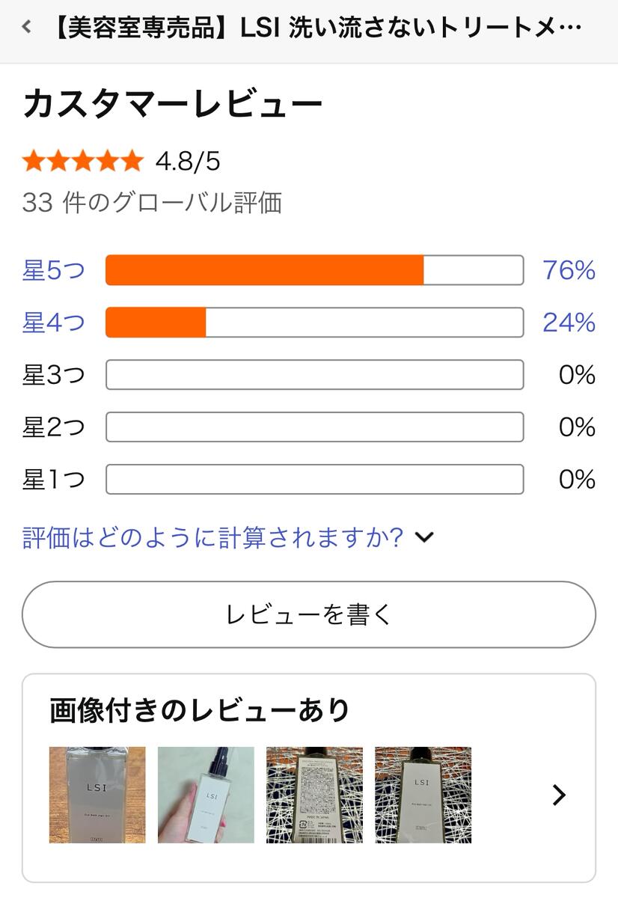Show next review images with right arrow

click(x=558, y=795)
